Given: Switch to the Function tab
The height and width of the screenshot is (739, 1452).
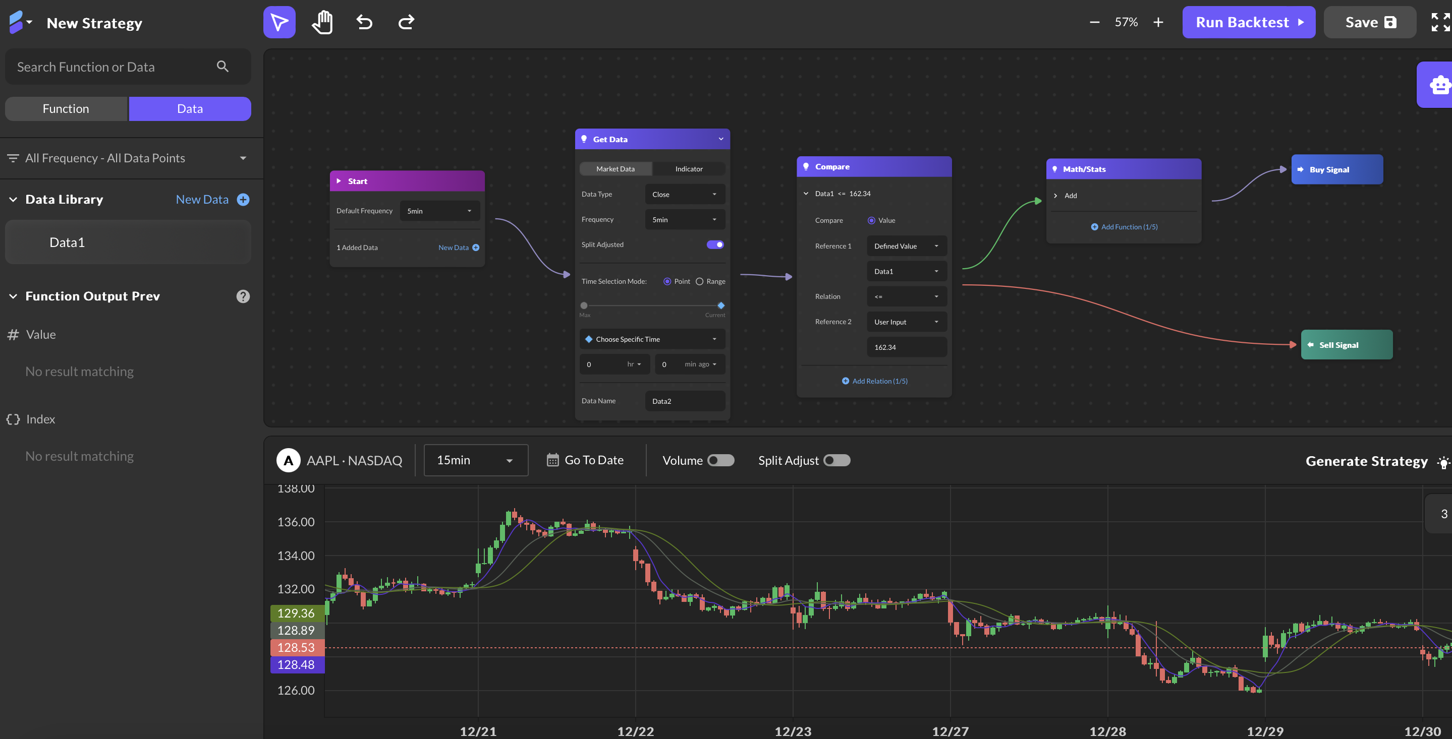Looking at the screenshot, I should click(66, 109).
